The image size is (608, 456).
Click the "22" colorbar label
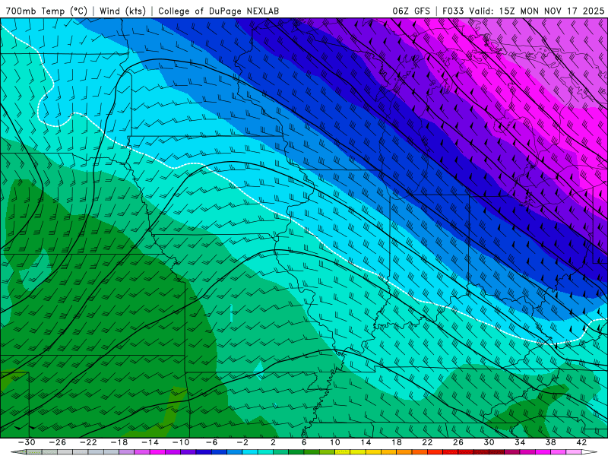[x=427, y=442]
